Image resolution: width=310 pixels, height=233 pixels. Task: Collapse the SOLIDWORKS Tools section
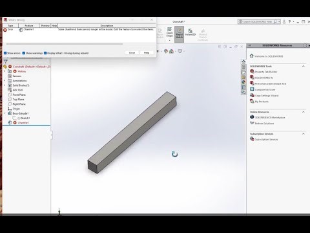[304, 66]
